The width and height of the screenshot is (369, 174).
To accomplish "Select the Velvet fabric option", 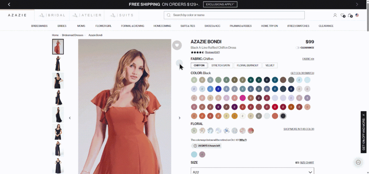I will point(270,65).
